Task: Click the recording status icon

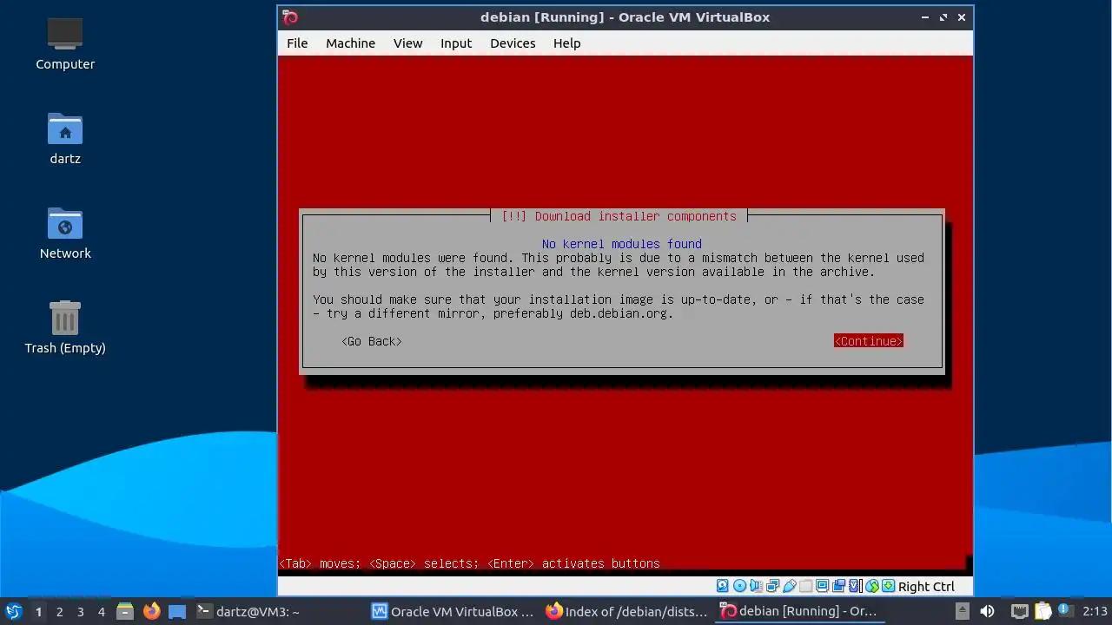Action: 838,586
